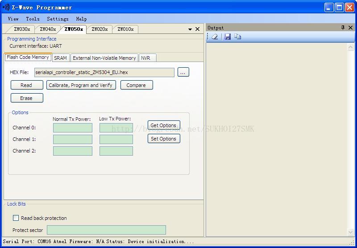Image resolution: width=357 pixels, height=248 pixels.
Task: Close the Z-Wave Programmer window
Action: pyautogui.click(x=350, y=8)
